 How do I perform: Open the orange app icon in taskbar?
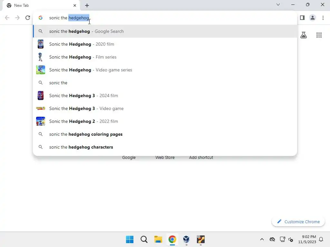tap(200, 239)
